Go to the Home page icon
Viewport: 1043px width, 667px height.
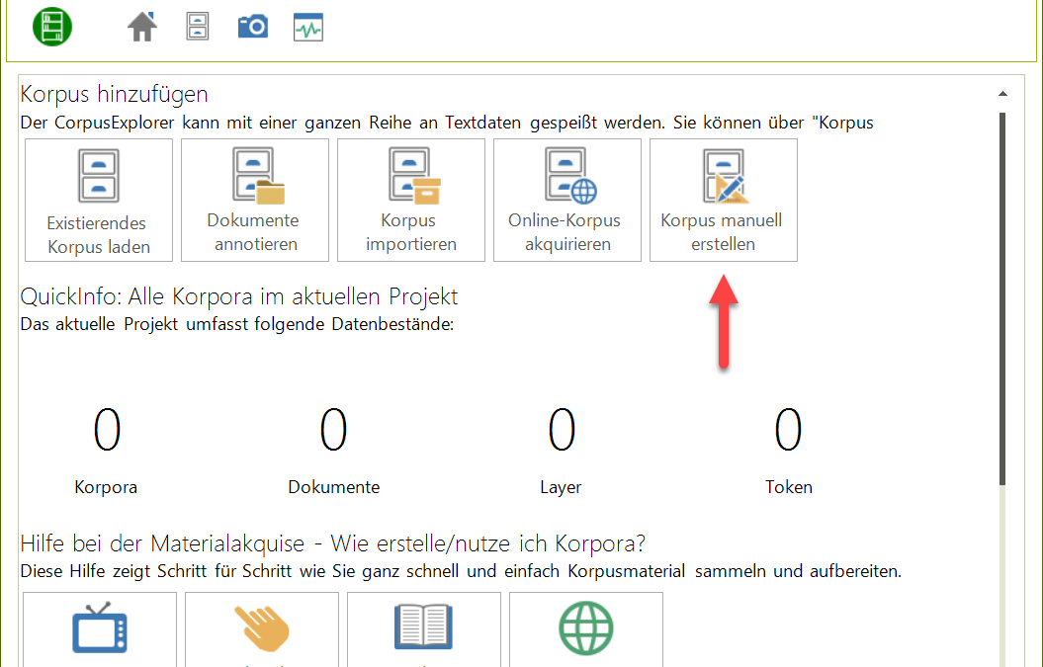[142, 27]
